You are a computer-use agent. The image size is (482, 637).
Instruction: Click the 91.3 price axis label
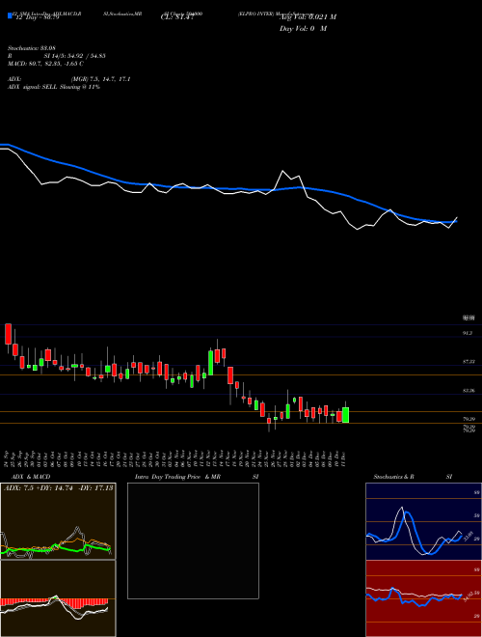coord(468,333)
